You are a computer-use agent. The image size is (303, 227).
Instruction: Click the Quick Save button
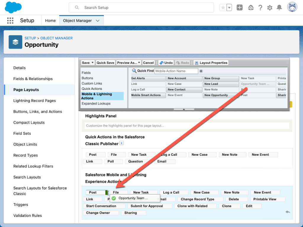(x=105, y=63)
